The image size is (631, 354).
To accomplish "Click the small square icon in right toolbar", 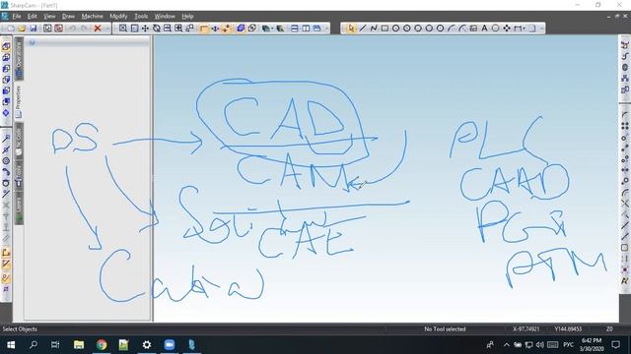I will [625, 248].
